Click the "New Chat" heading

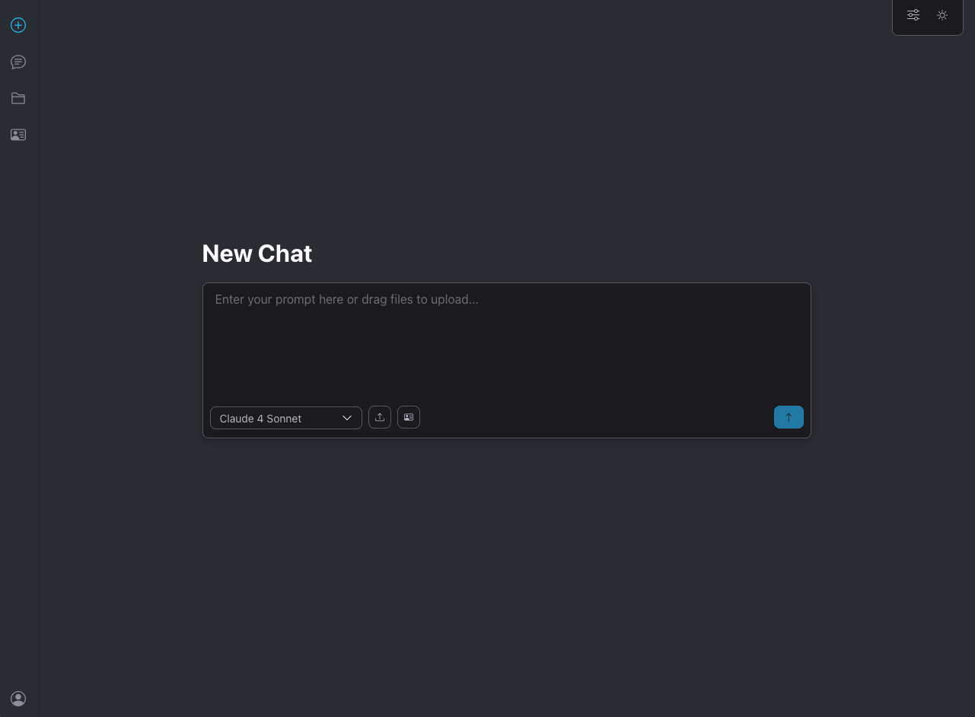click(257, 253)
